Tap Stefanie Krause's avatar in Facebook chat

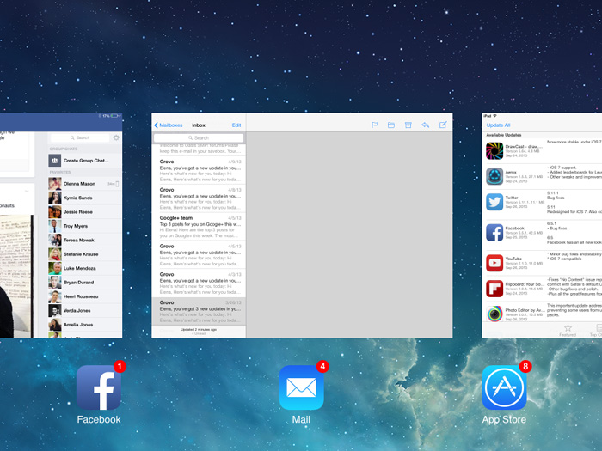click(x=54, y=254)
